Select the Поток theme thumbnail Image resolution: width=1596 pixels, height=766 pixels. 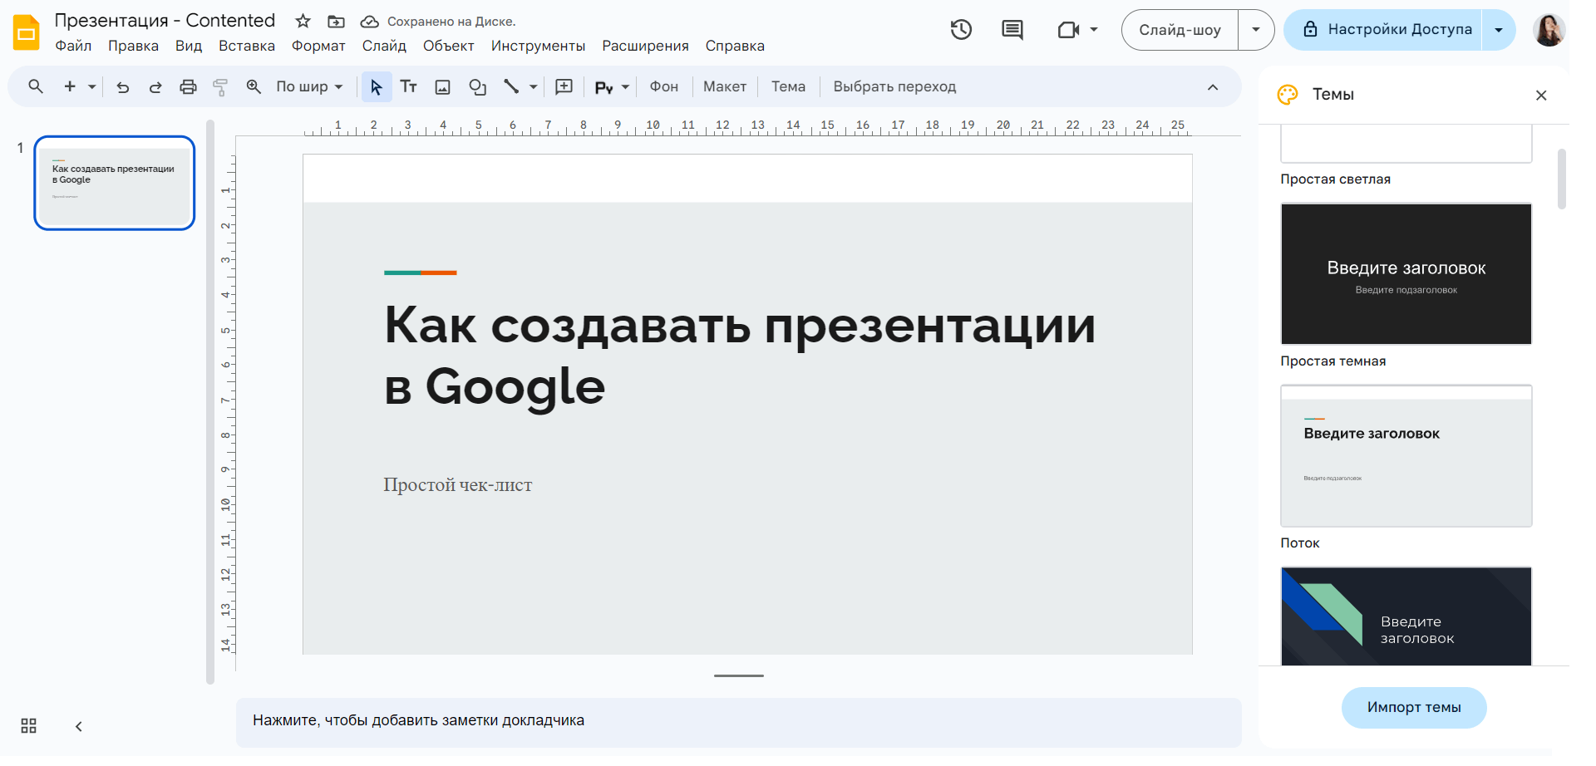tap(1406, 456)
